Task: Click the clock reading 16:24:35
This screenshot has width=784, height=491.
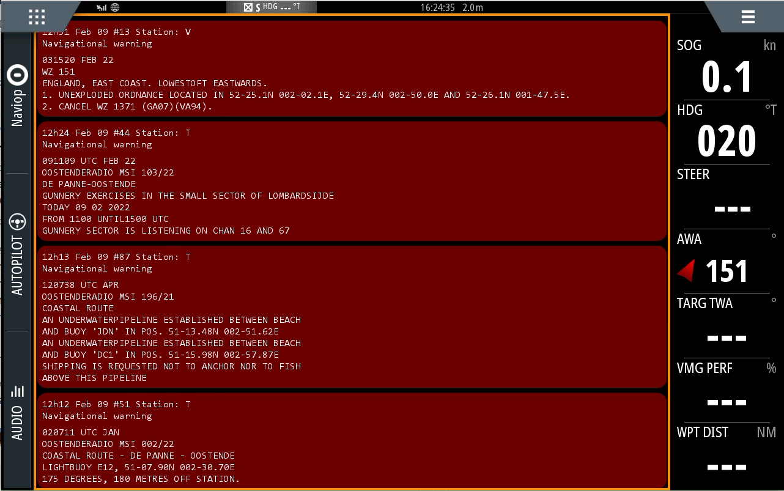Action: (437, 7)
